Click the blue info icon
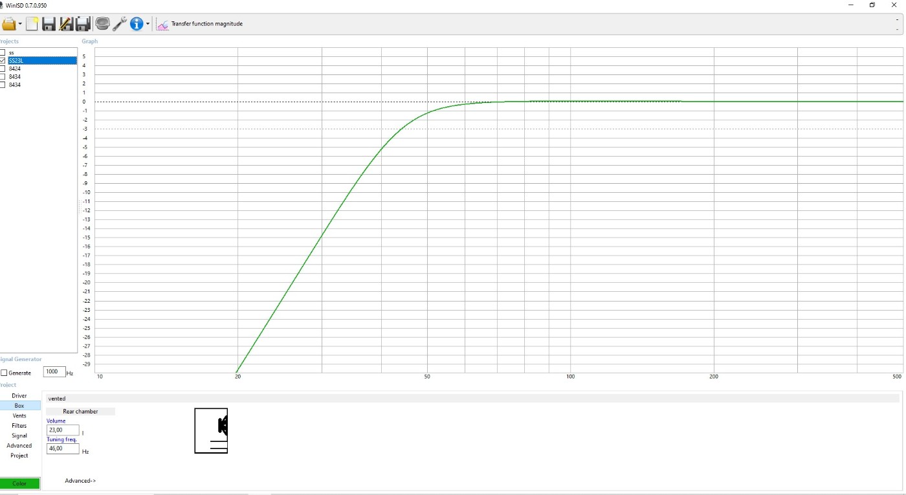This screenshot has height=495, width=906. [137, 24]
